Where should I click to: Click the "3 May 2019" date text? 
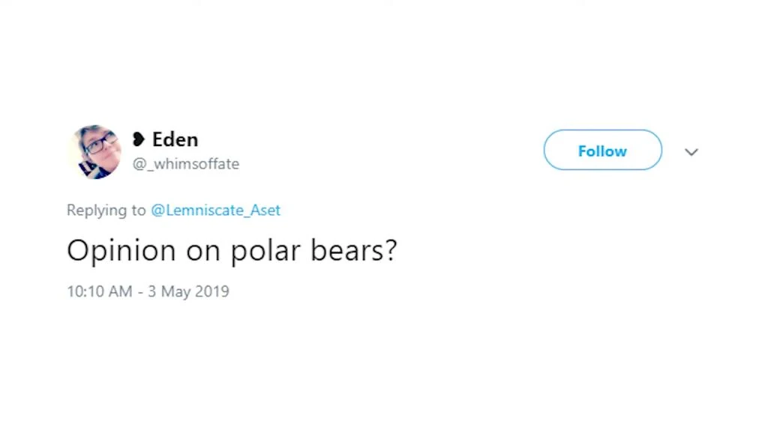click(x=188, y=291)
